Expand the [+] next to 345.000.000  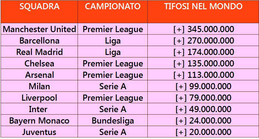[179, 30]
